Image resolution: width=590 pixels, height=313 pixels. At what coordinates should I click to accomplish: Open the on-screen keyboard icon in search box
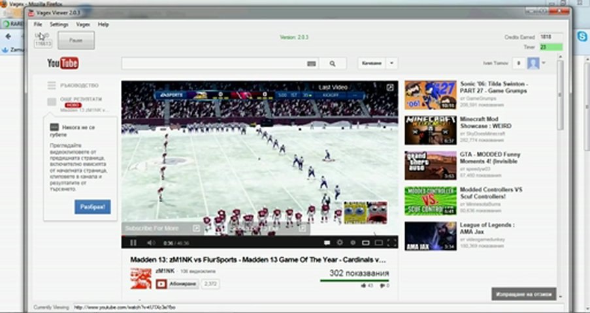[x=311, y=64]
